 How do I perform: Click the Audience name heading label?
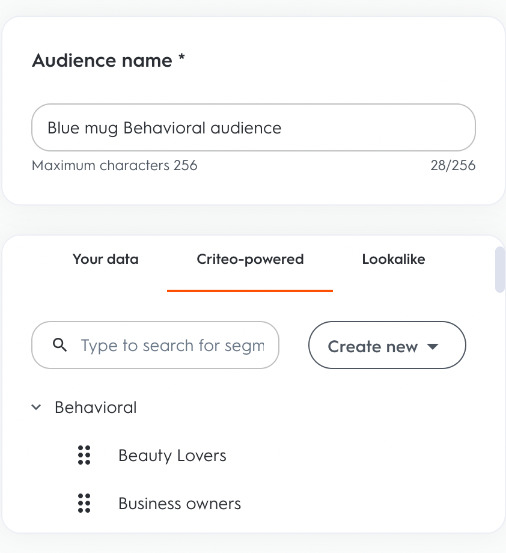pos(102,60)
